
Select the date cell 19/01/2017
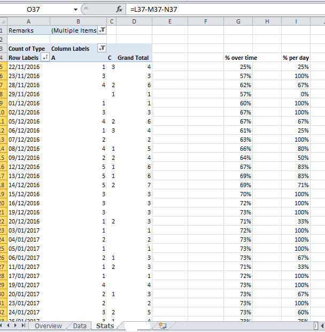click(28, 285)
